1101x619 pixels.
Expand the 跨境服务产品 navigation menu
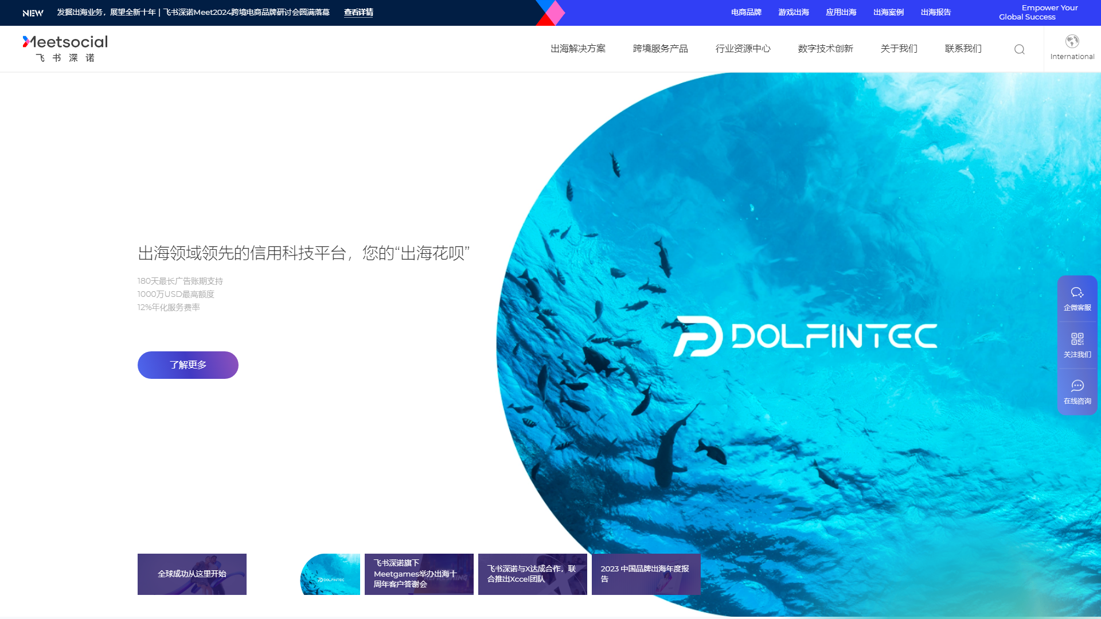[660, 49]
